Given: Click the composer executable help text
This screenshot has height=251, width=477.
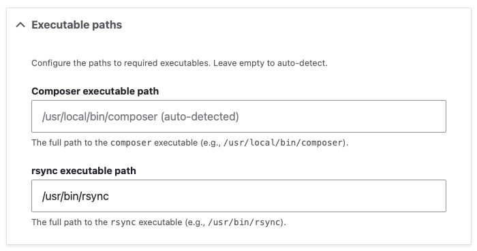Looking at the screenshot, I should (190, 143).
